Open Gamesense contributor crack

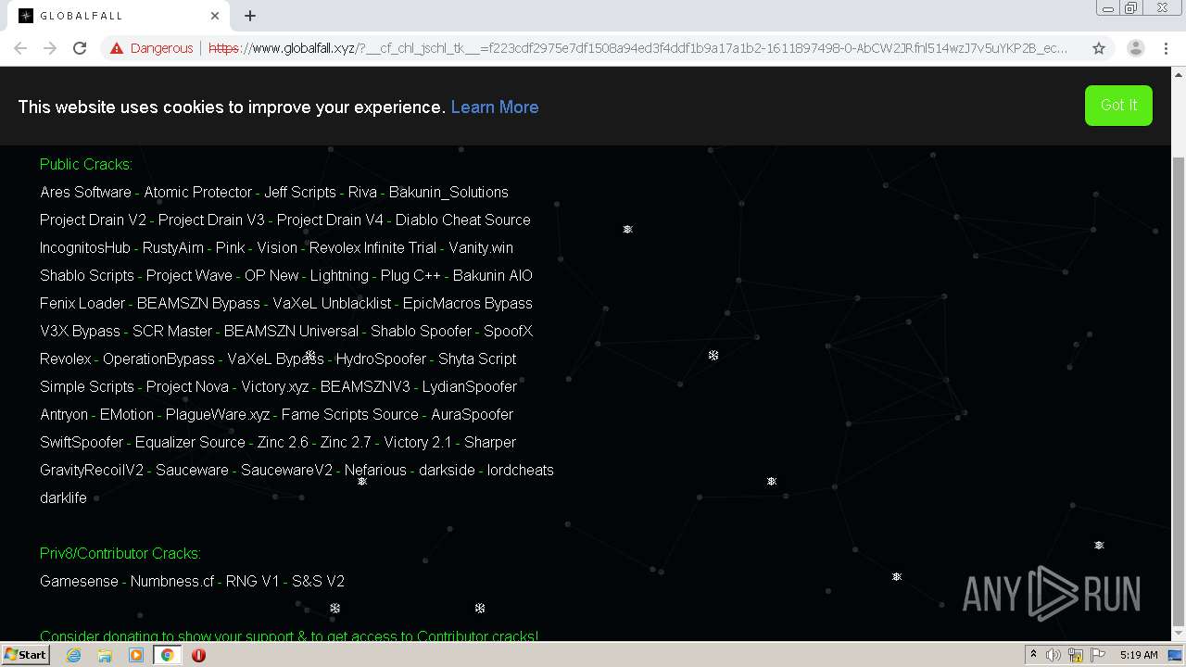tap(79, 581)
